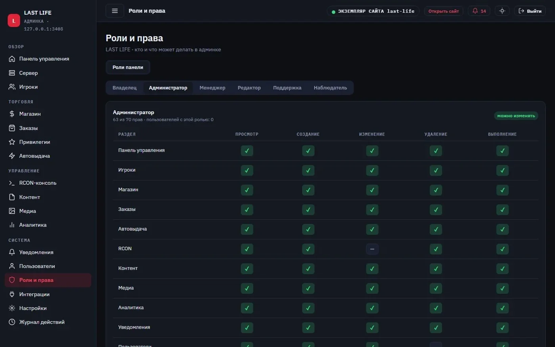Launch RCON-консоль from the sidebar

[x=48, y=183]
